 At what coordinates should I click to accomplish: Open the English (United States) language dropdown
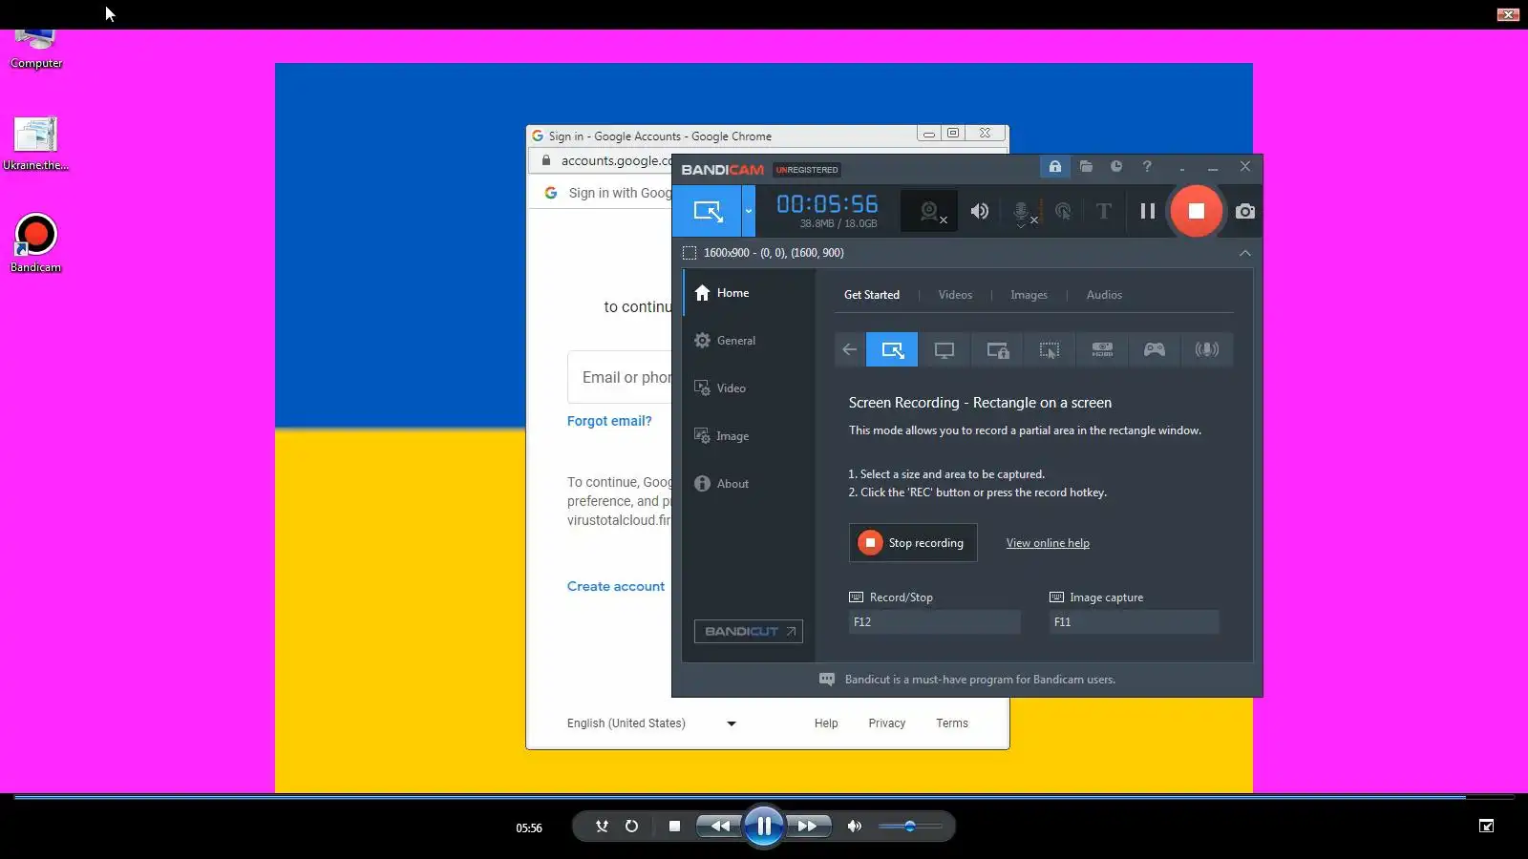pyautogui.click(x=652, y=723)
